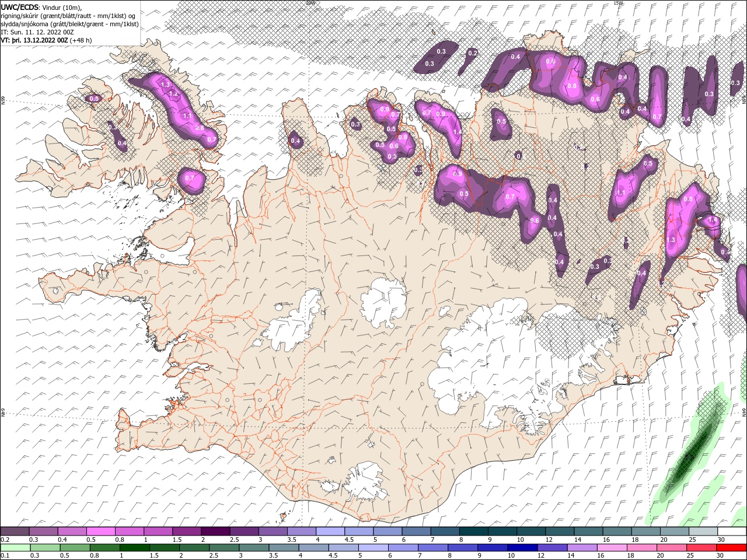Click the '0.2' upper-row scale label

[x=4, y=540]
